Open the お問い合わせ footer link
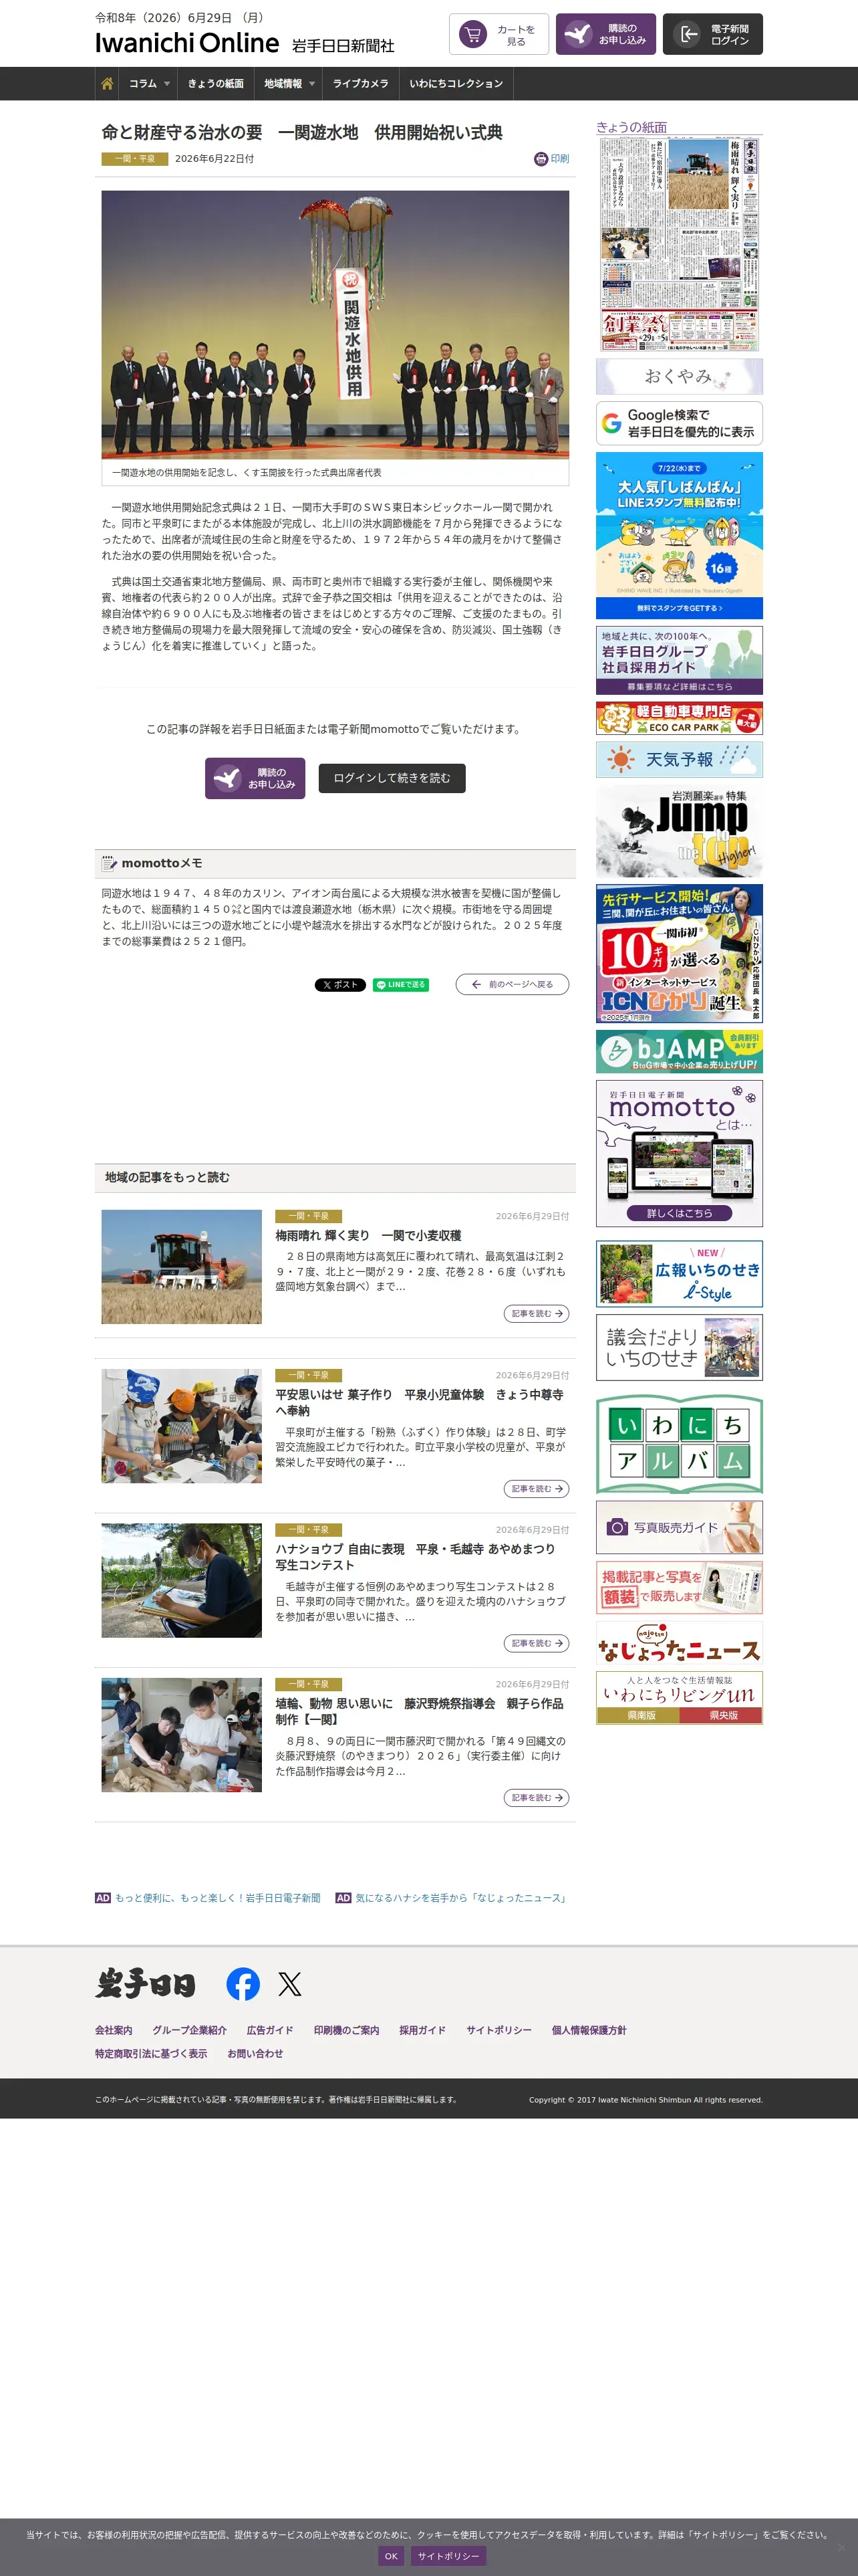 [256, 2053]
